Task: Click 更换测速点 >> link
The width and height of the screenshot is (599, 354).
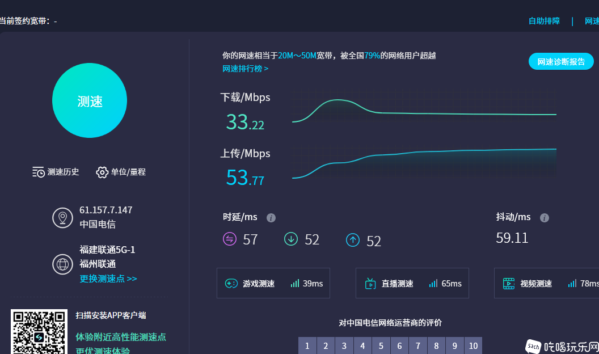Action: [x=108, y=279]
